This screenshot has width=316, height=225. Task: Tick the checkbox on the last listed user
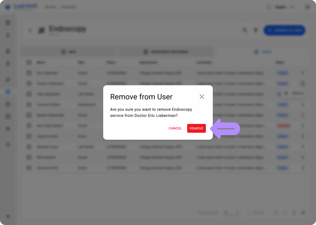pyautogui.click(x=29, y=168)
